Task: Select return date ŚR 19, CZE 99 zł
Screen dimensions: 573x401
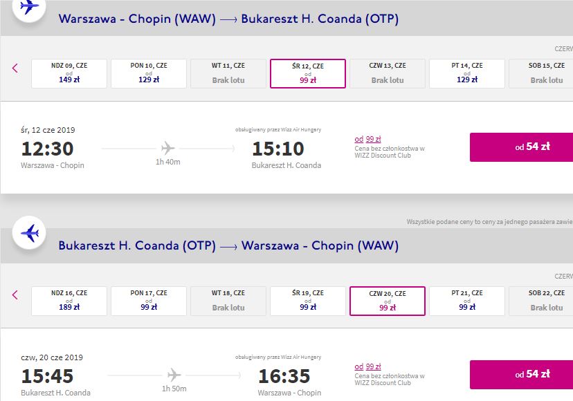Action: (308, 301)
